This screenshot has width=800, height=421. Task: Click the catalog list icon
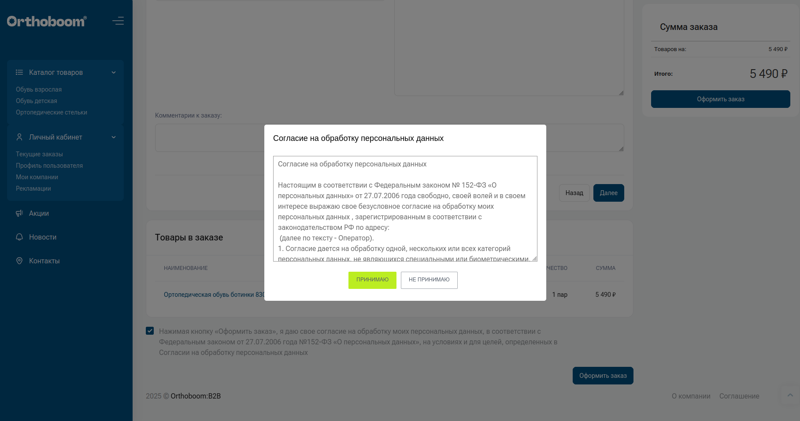click(x=19, y=72)
